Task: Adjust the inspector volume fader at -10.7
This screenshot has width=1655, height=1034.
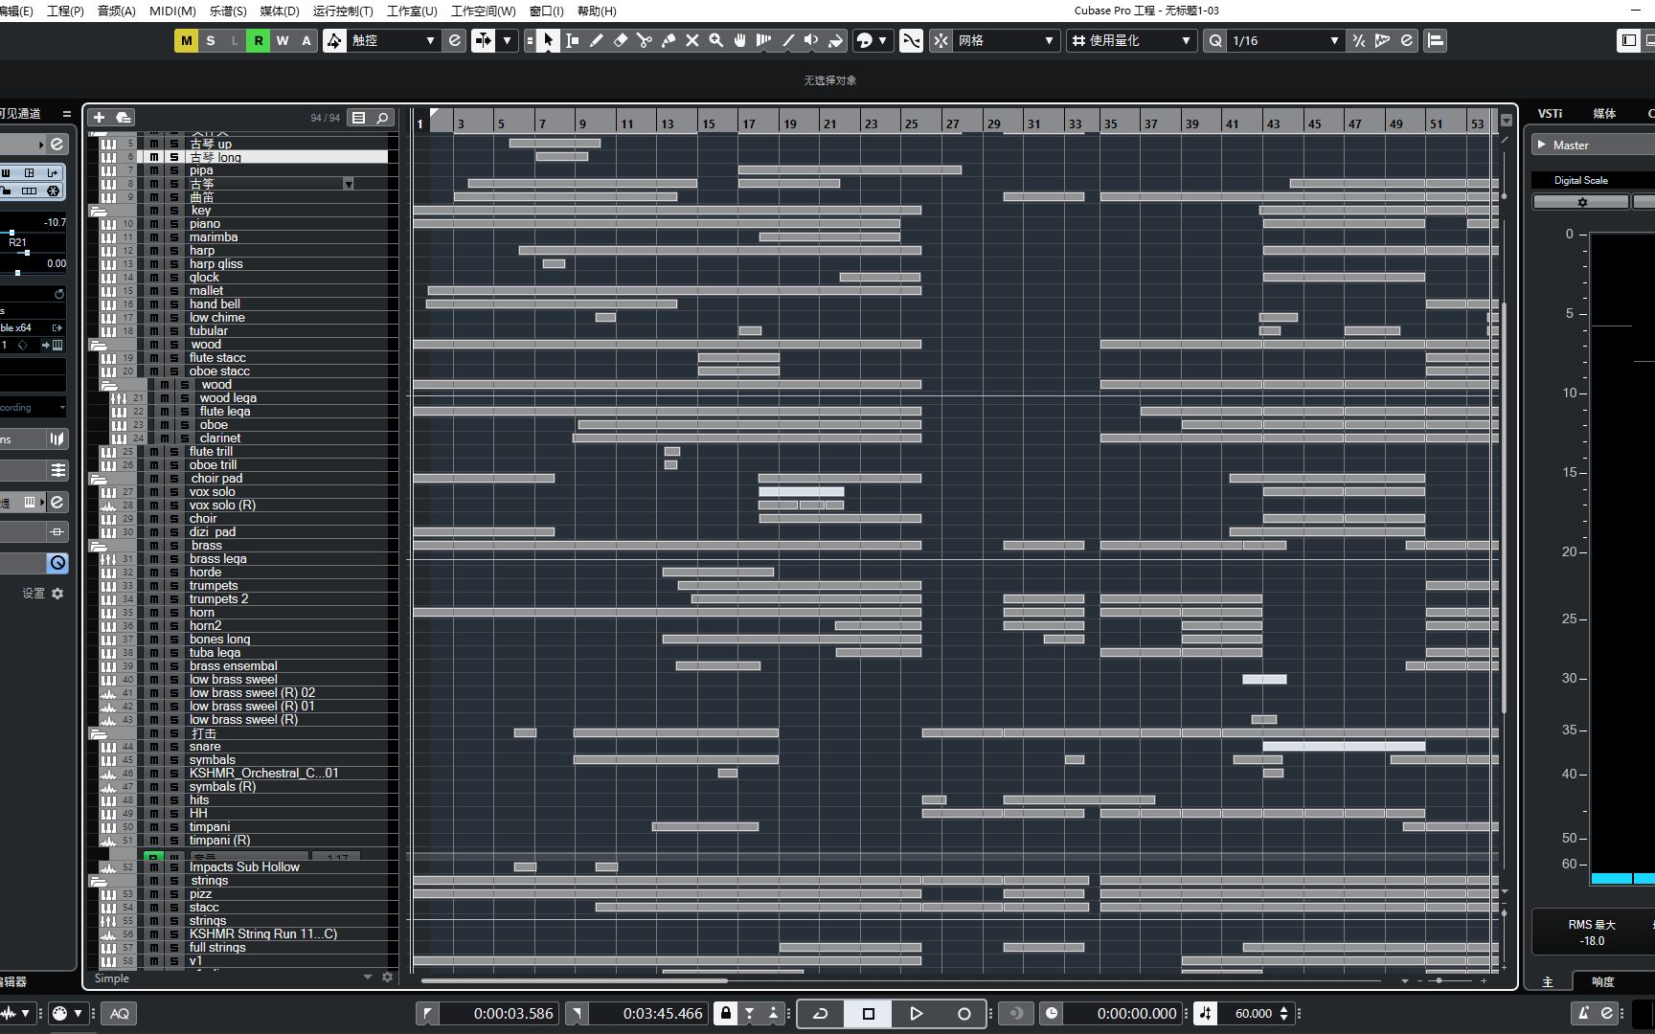Action: point(11,233)
